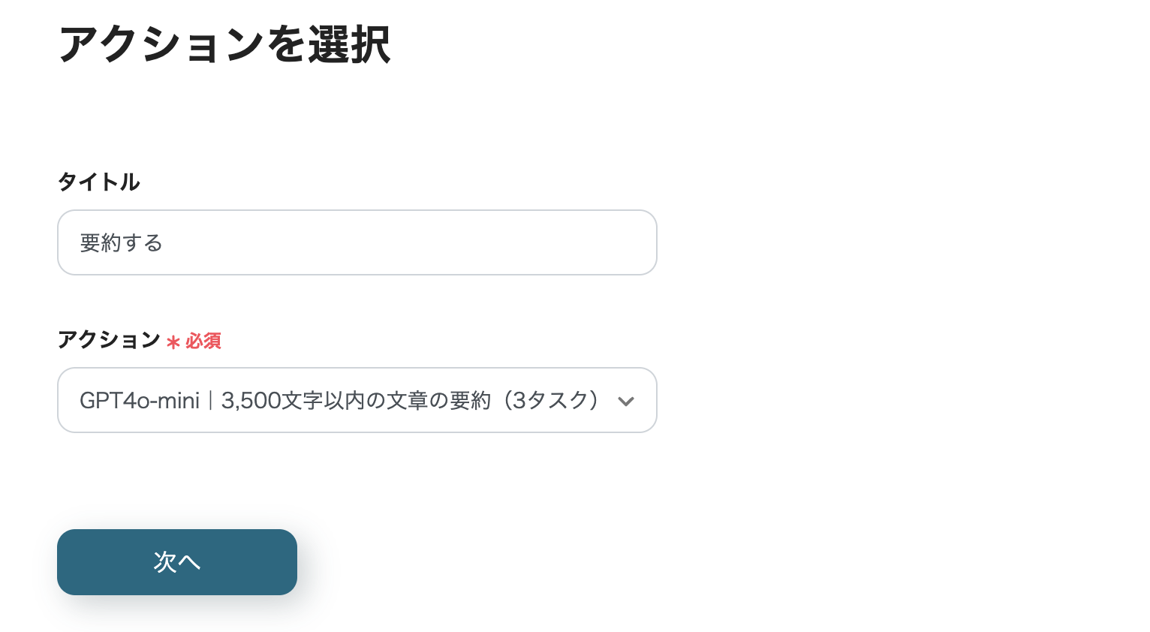Click the アクションを選択 page heading

224,44
